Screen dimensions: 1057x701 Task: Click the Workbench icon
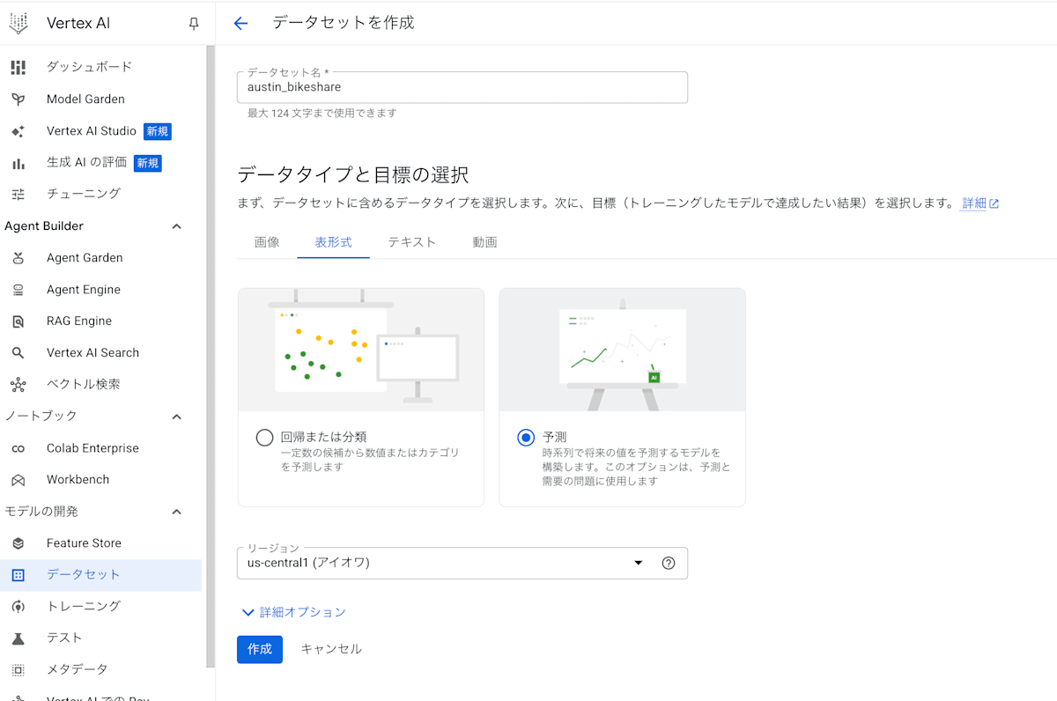(18, 480)
